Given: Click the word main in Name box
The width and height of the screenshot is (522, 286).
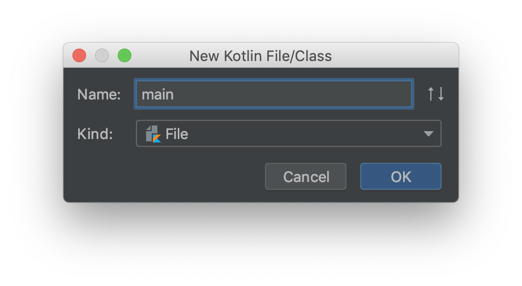Looking at the screenshot, I should point(157,94).
